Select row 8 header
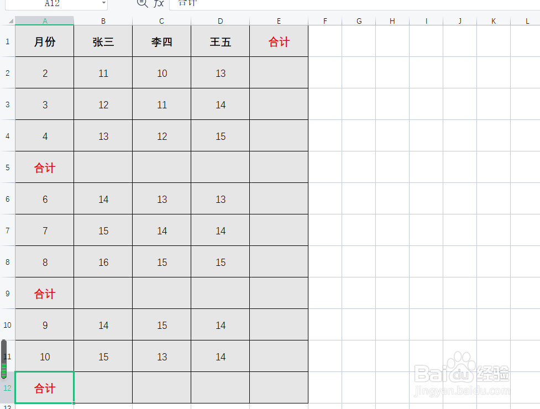540x409 pixels. tap(7, 261)
